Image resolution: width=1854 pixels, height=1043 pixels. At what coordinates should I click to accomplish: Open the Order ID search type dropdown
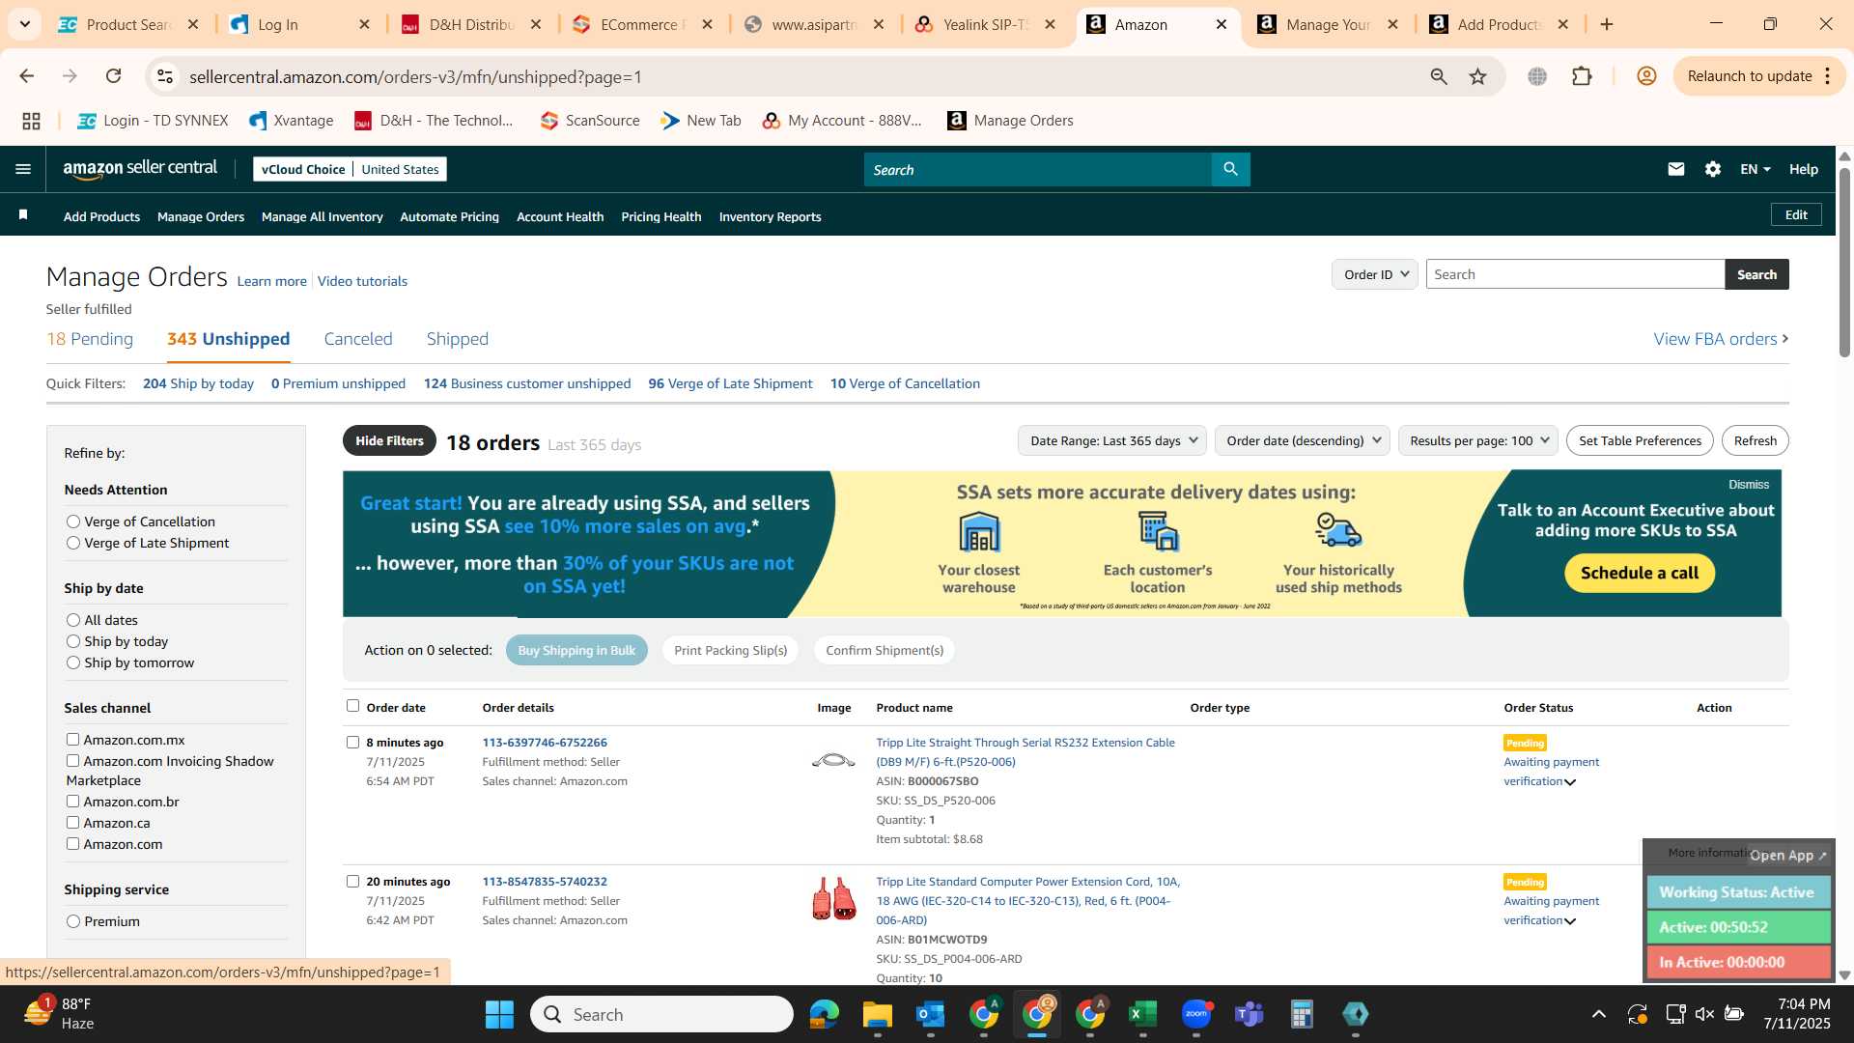click(x=1375, y=274)
